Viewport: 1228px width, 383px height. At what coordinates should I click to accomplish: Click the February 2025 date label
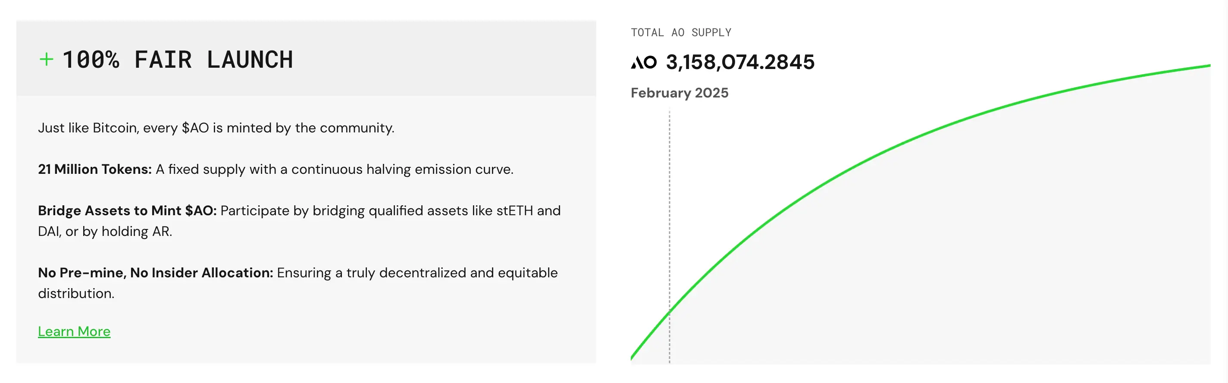click(x=679, y=93)
